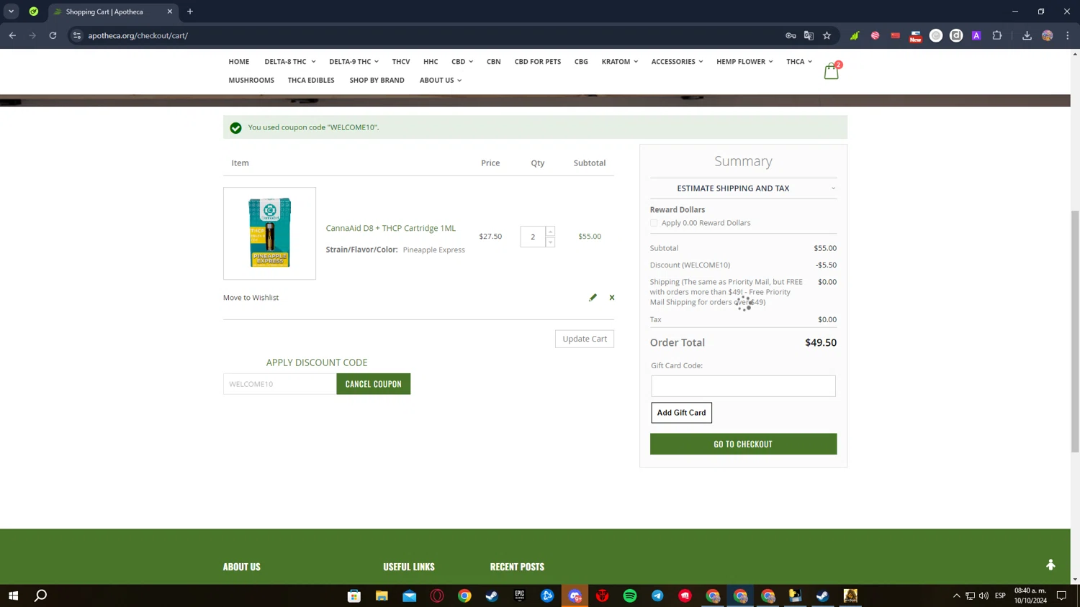The height and width of the screenshot is (607, 1080).
Task: Click the Update Cart button
Action: click(x=585, y=339)
